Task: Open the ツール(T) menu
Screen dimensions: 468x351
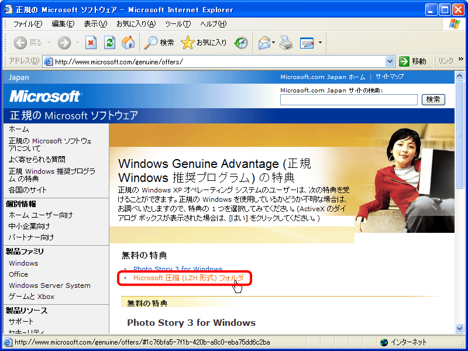Action: coord(178,24)
